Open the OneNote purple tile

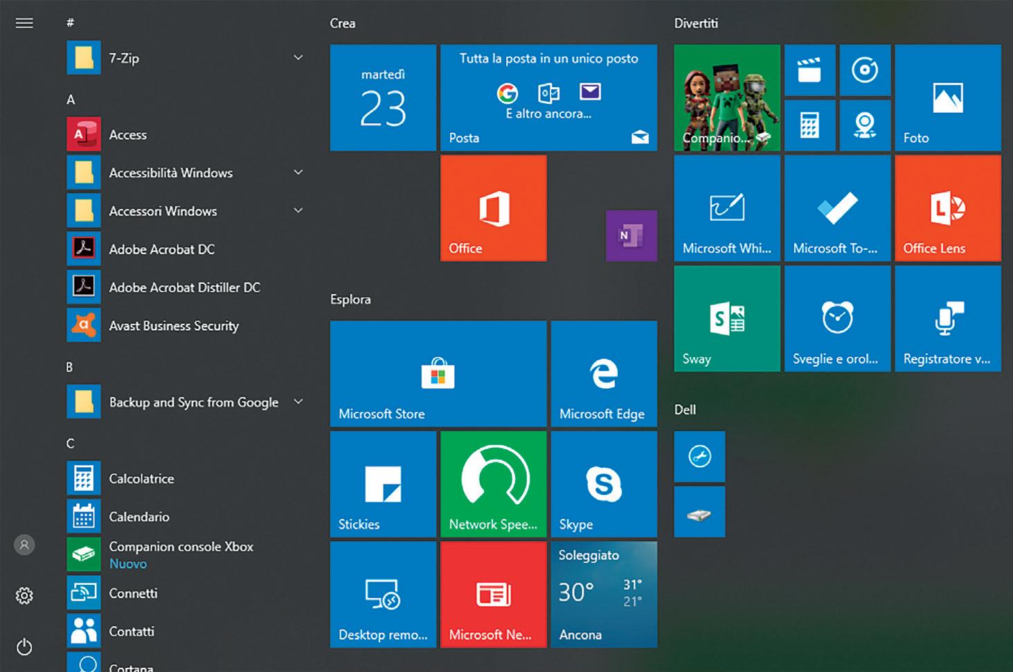pos(631,235)
